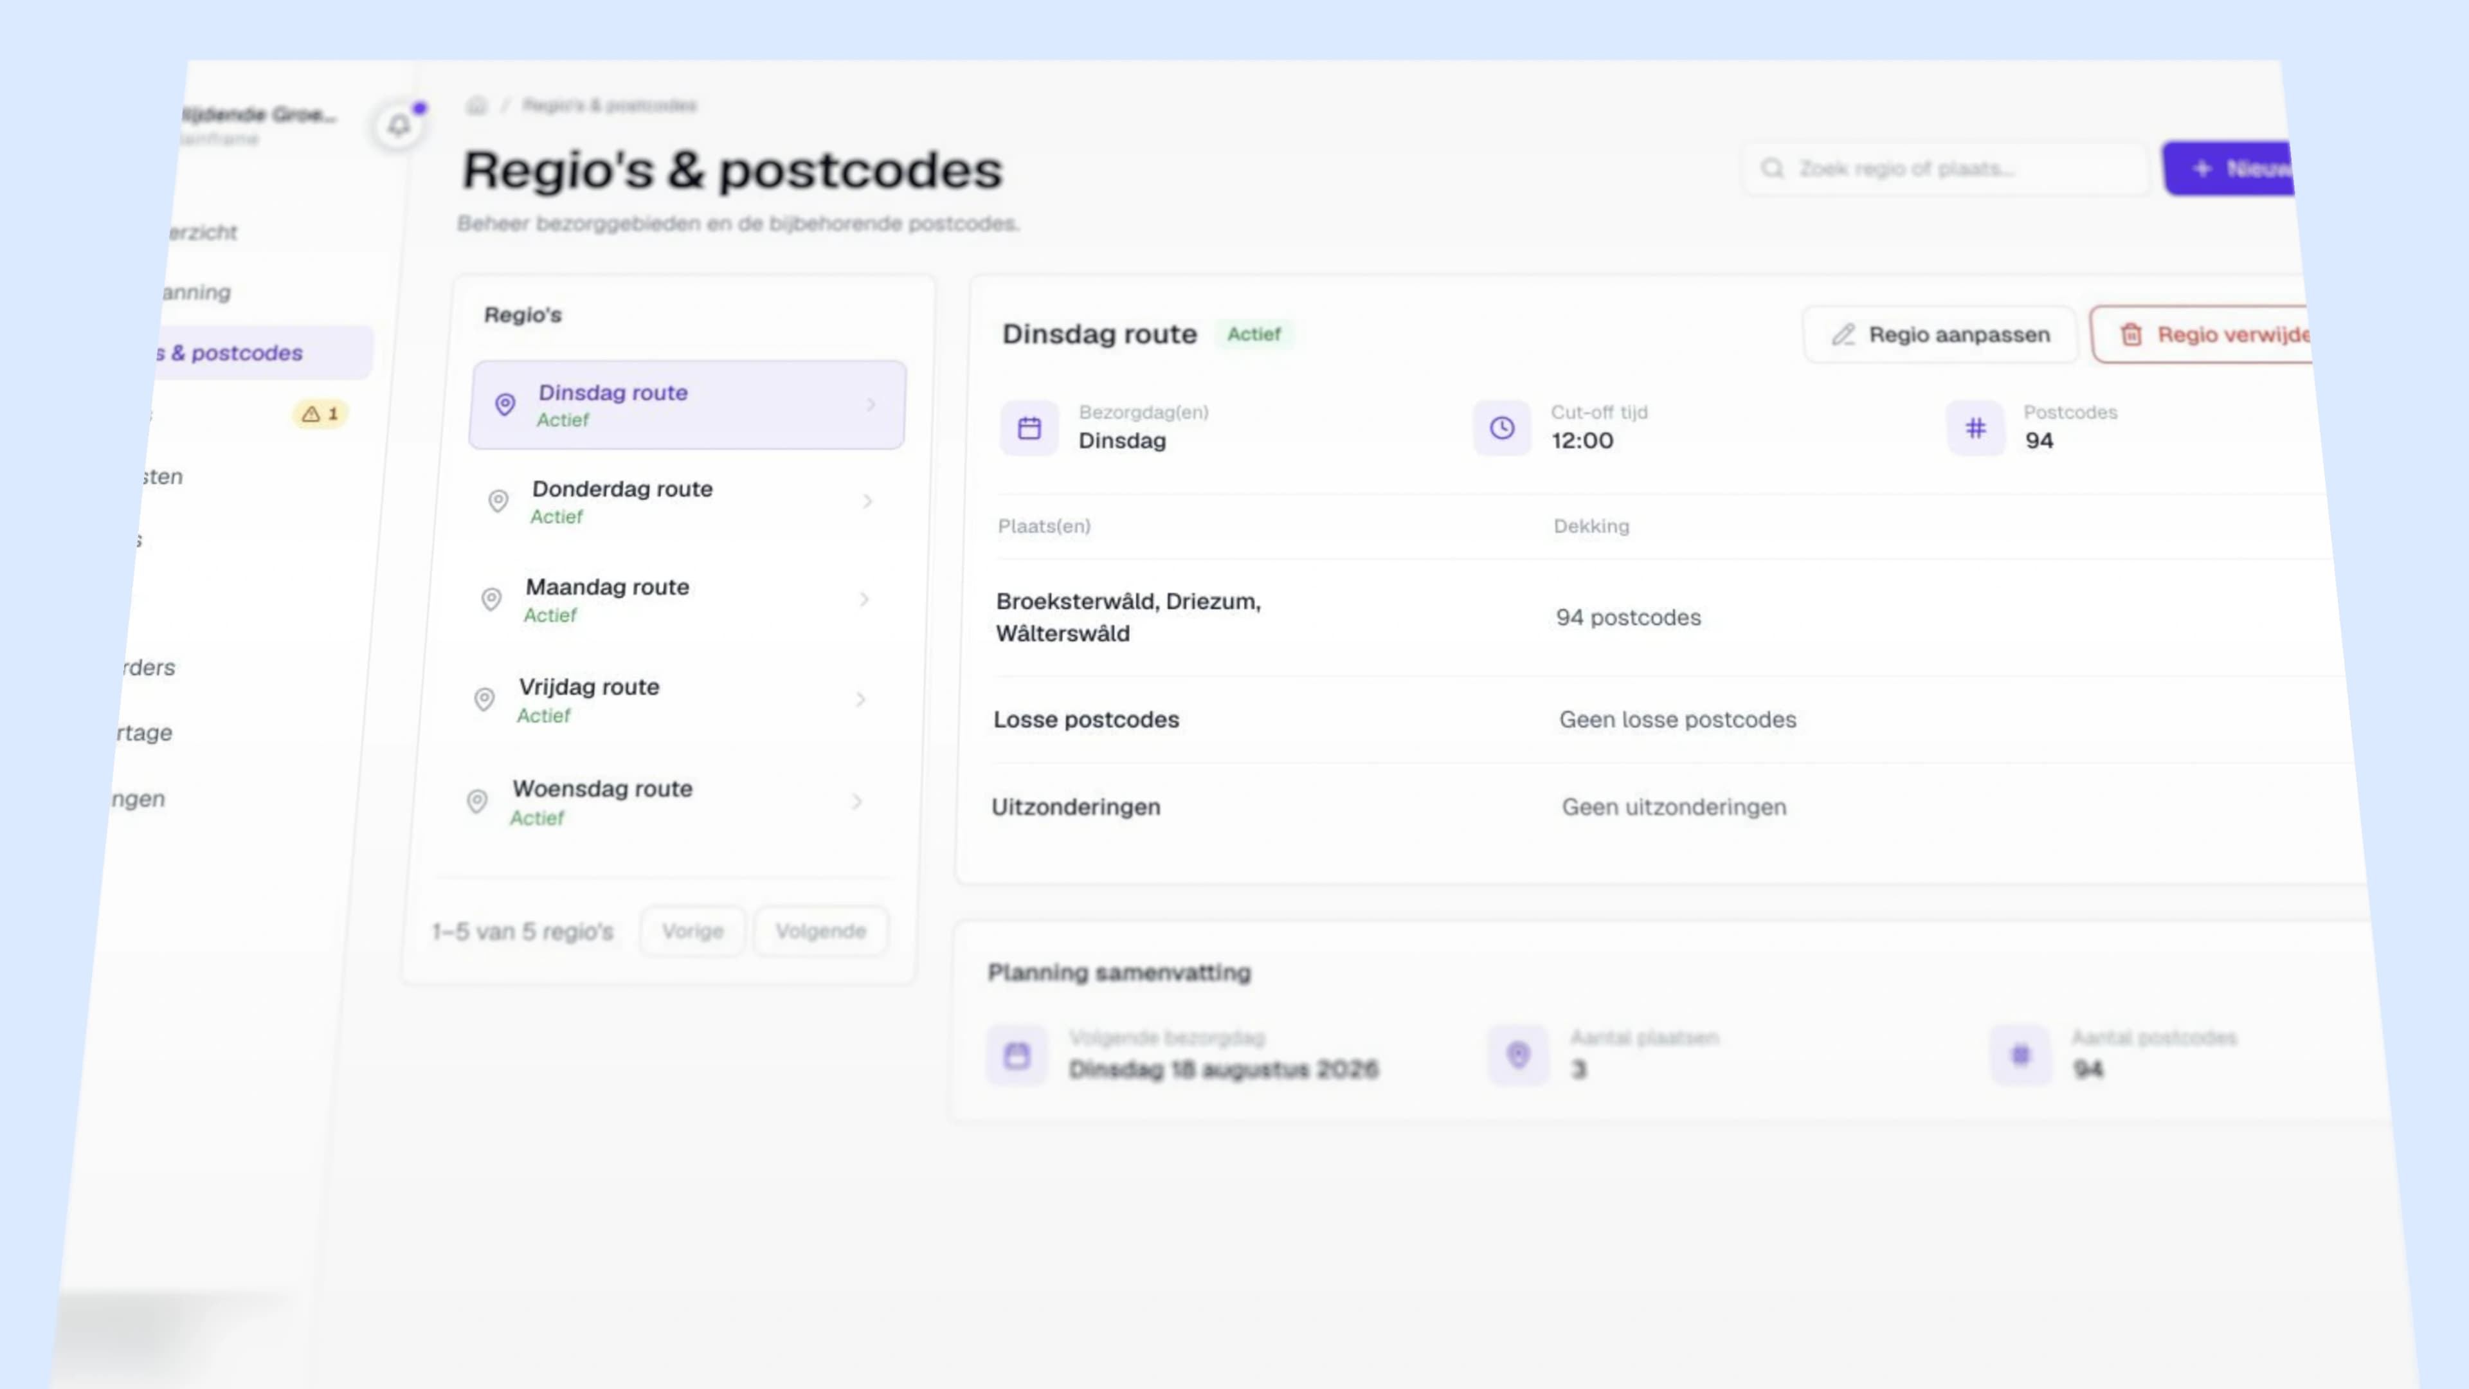The image size is (2469, 1389).
Task: Click the Regio verwijderen button
Action: [2202, 334]
